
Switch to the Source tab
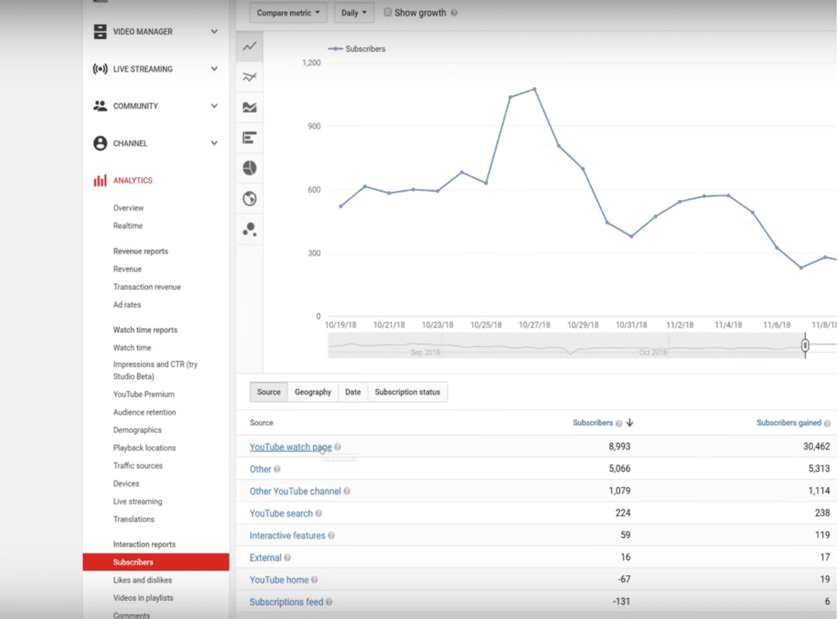269,392
